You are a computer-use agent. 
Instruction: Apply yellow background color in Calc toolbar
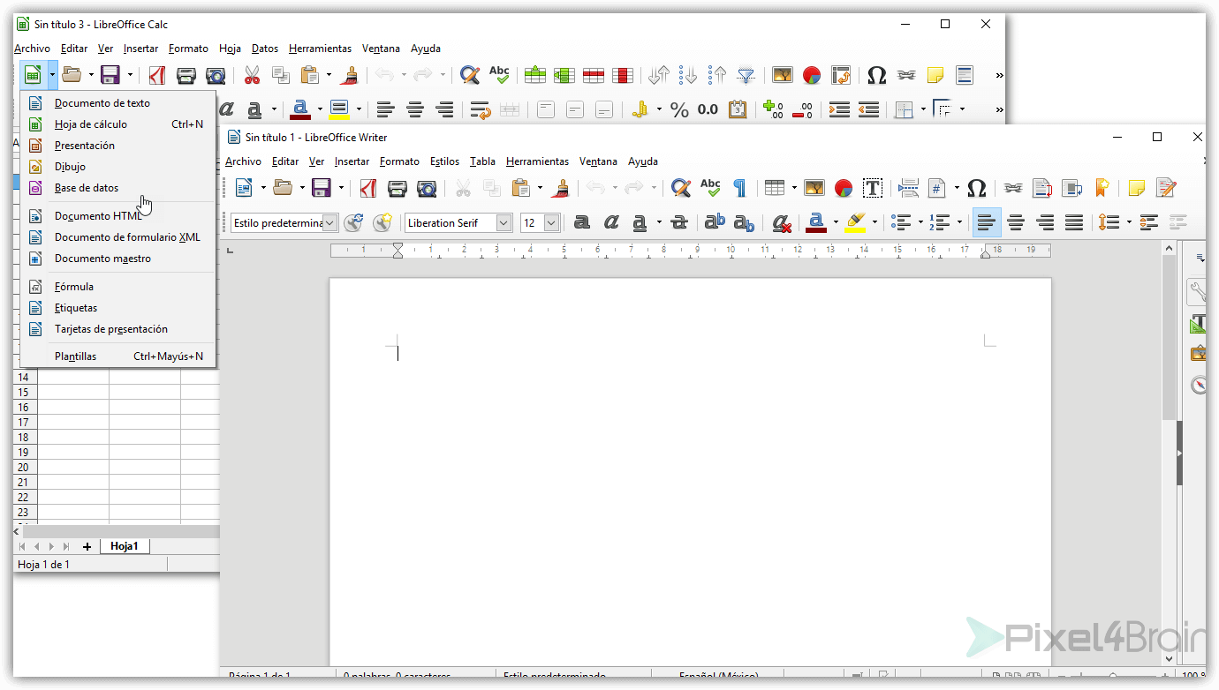[339, 110]
